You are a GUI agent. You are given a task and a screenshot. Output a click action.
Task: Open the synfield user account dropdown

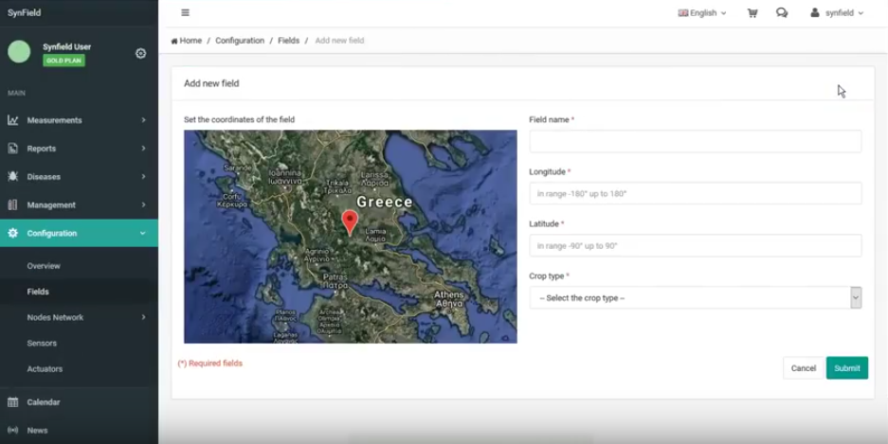click(838, 13)
